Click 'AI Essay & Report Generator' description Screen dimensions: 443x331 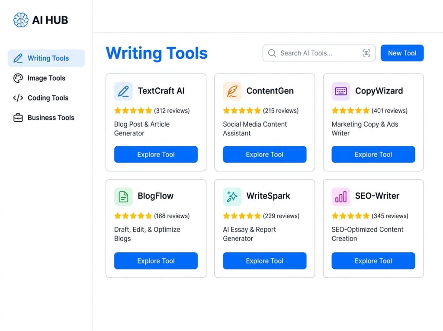tap(250, 234)
